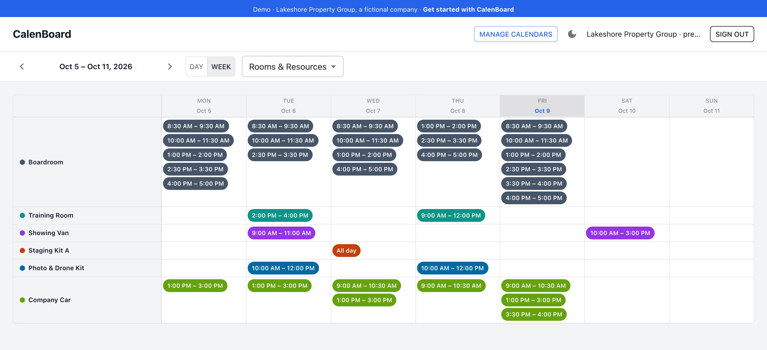
Task: Open Training Room 9:00 AM – 12:00 PM booking
Action: pos(451,215)
